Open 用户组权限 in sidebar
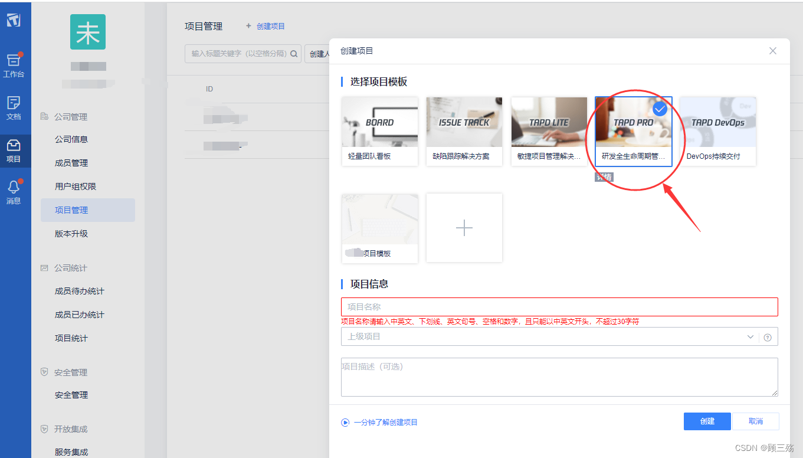 [x=76, y=187]
